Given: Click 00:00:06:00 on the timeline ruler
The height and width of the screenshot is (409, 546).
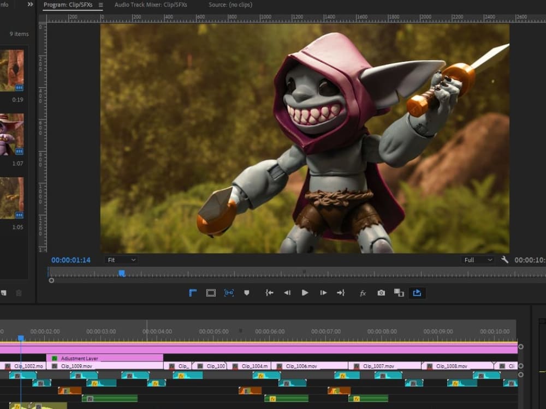Looking at the screenshot, I should 270,332.
